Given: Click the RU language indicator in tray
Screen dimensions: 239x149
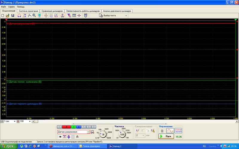Looking at the screenshot, I should tap(204, 146).
